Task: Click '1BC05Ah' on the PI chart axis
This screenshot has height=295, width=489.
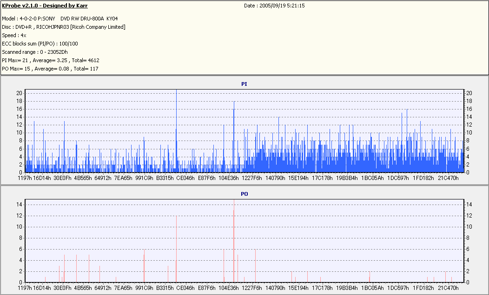Action: (372, 178)
